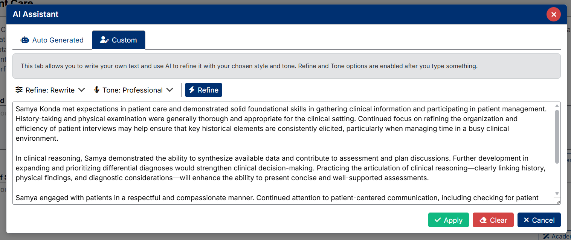Click the sliders icon beside Refine: Rewrite

[19, 90]
